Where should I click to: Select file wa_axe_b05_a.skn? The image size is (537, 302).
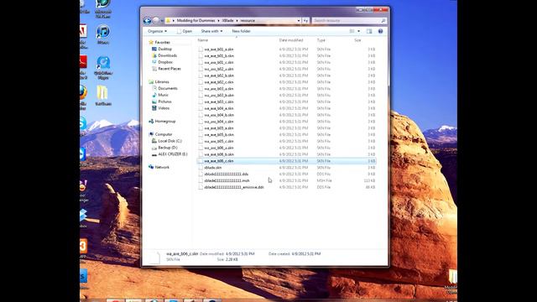click(218, 128)
